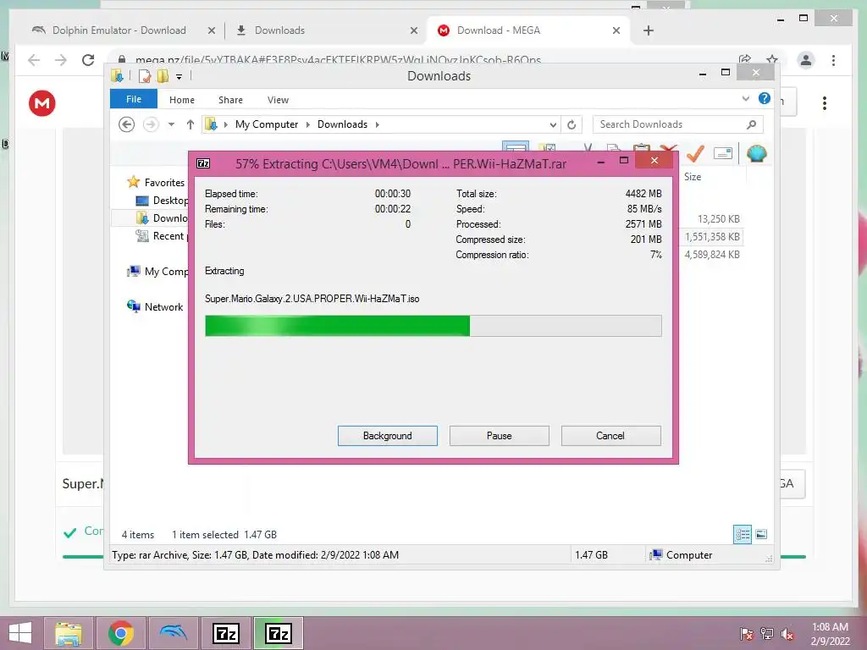Click Downloads in address breadcrumb
The height and width of the screenshot is (650, 867).
click(x=342, y=124)
